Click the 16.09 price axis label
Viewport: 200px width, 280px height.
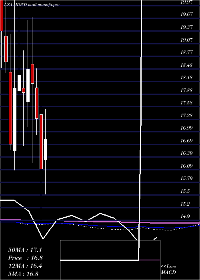pyautogui.click(x=186, y=166)
